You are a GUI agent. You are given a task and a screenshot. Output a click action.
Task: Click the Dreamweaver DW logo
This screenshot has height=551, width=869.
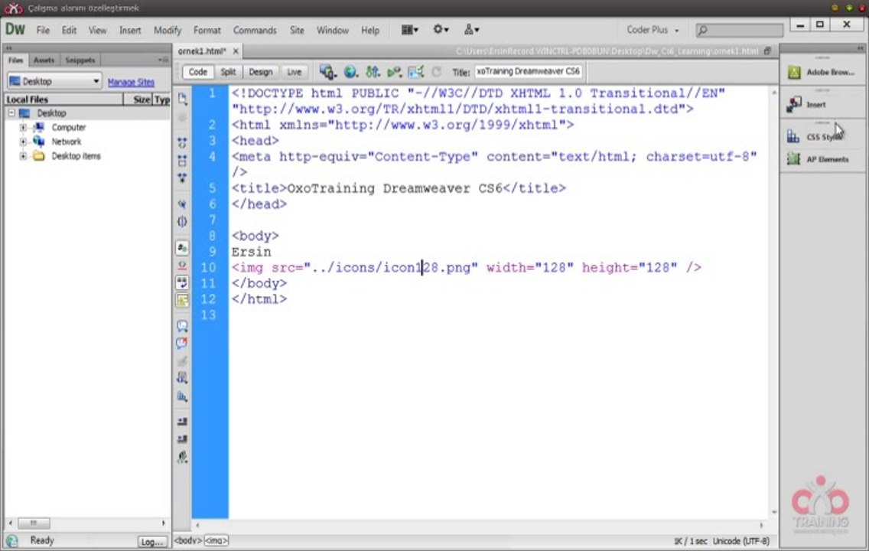(15, 29)
